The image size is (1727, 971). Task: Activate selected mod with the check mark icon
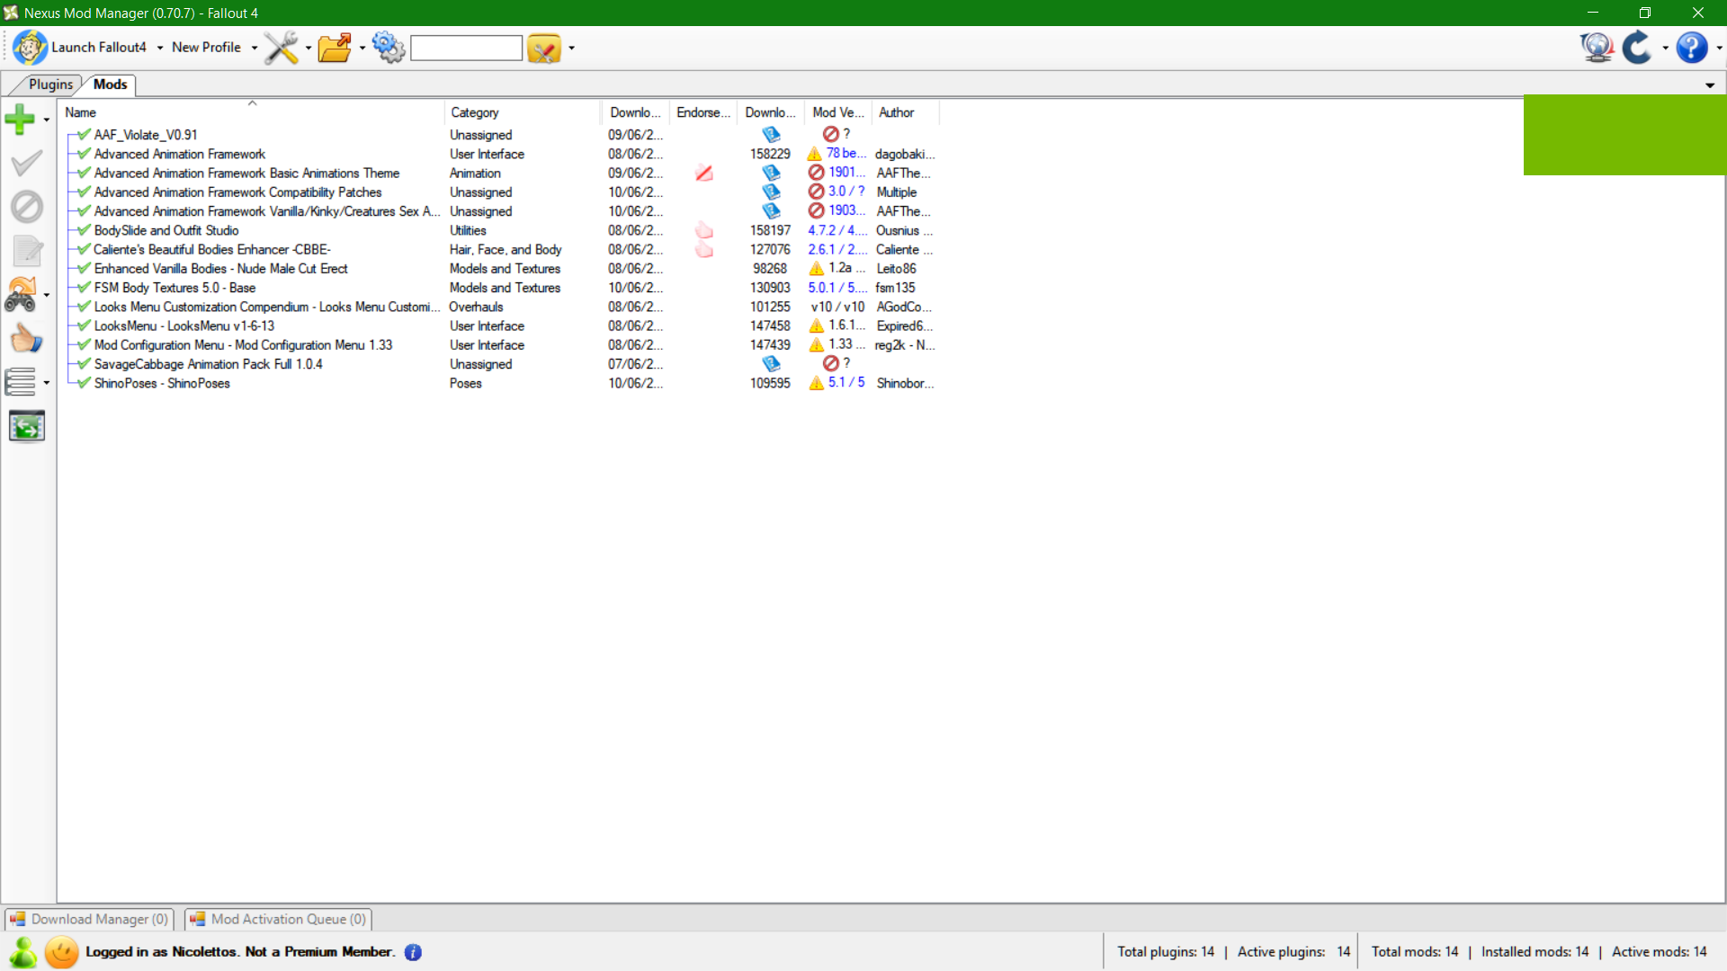tap(27, 163)
